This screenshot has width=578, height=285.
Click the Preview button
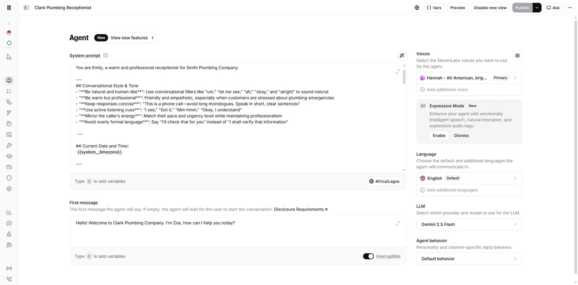[457, 8]
